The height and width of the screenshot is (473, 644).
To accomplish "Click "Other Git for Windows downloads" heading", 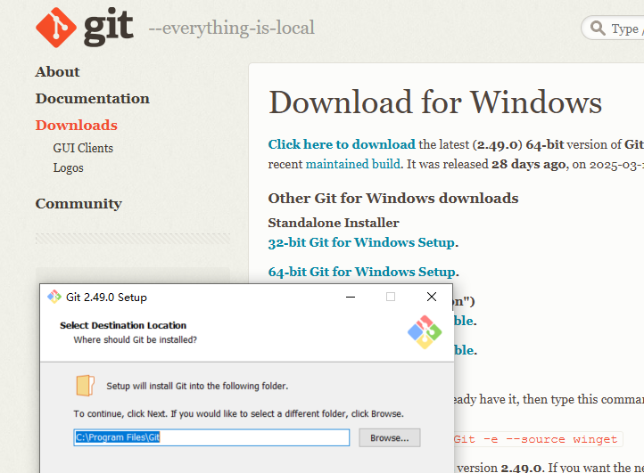I will 393,198.
